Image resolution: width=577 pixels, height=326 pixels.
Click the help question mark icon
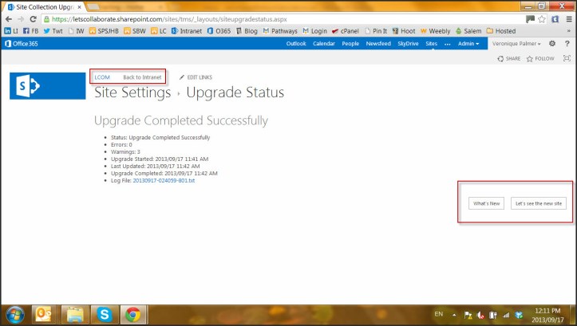(566, 43)
